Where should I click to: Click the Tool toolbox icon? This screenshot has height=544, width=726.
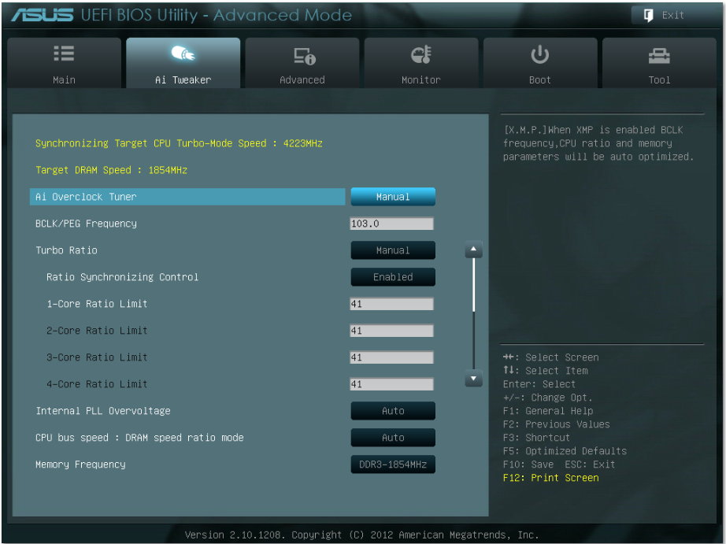point(659,56)
